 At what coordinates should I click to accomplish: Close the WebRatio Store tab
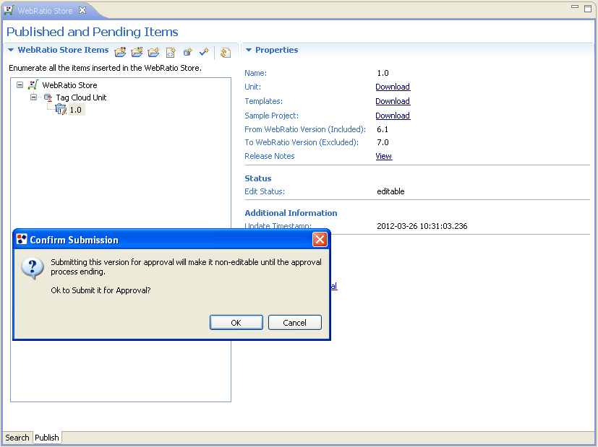[x=82, y=10]
